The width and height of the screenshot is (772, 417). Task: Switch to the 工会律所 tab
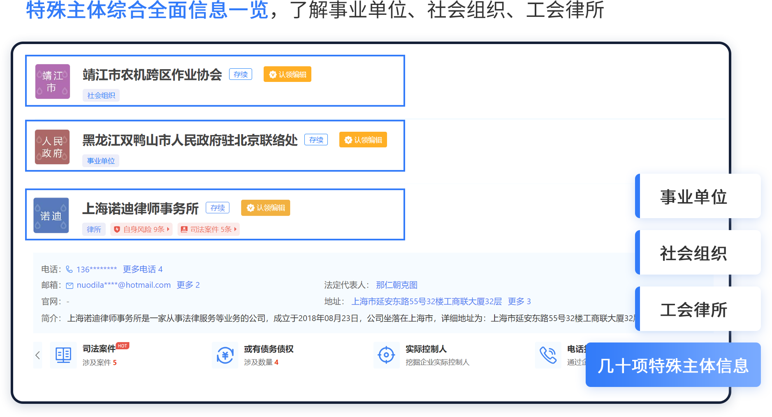pos(693,310)
